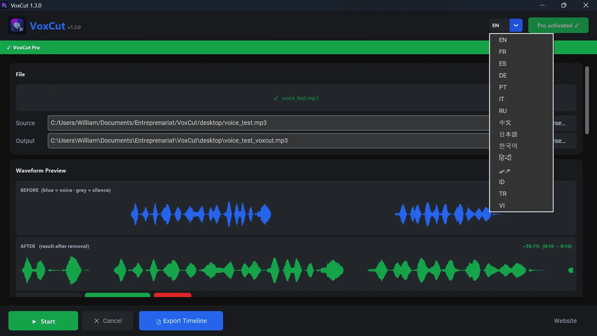The height and width of the screenshot is (336, 597).
Task: Pick ID from the language list
Action: [521, 182]
